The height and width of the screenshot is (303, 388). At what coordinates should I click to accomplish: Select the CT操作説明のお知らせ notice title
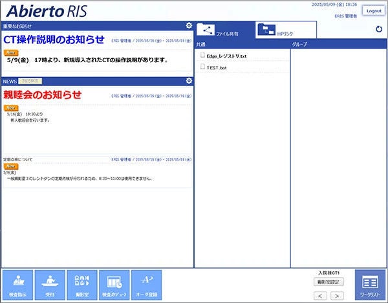coord(54,39)
